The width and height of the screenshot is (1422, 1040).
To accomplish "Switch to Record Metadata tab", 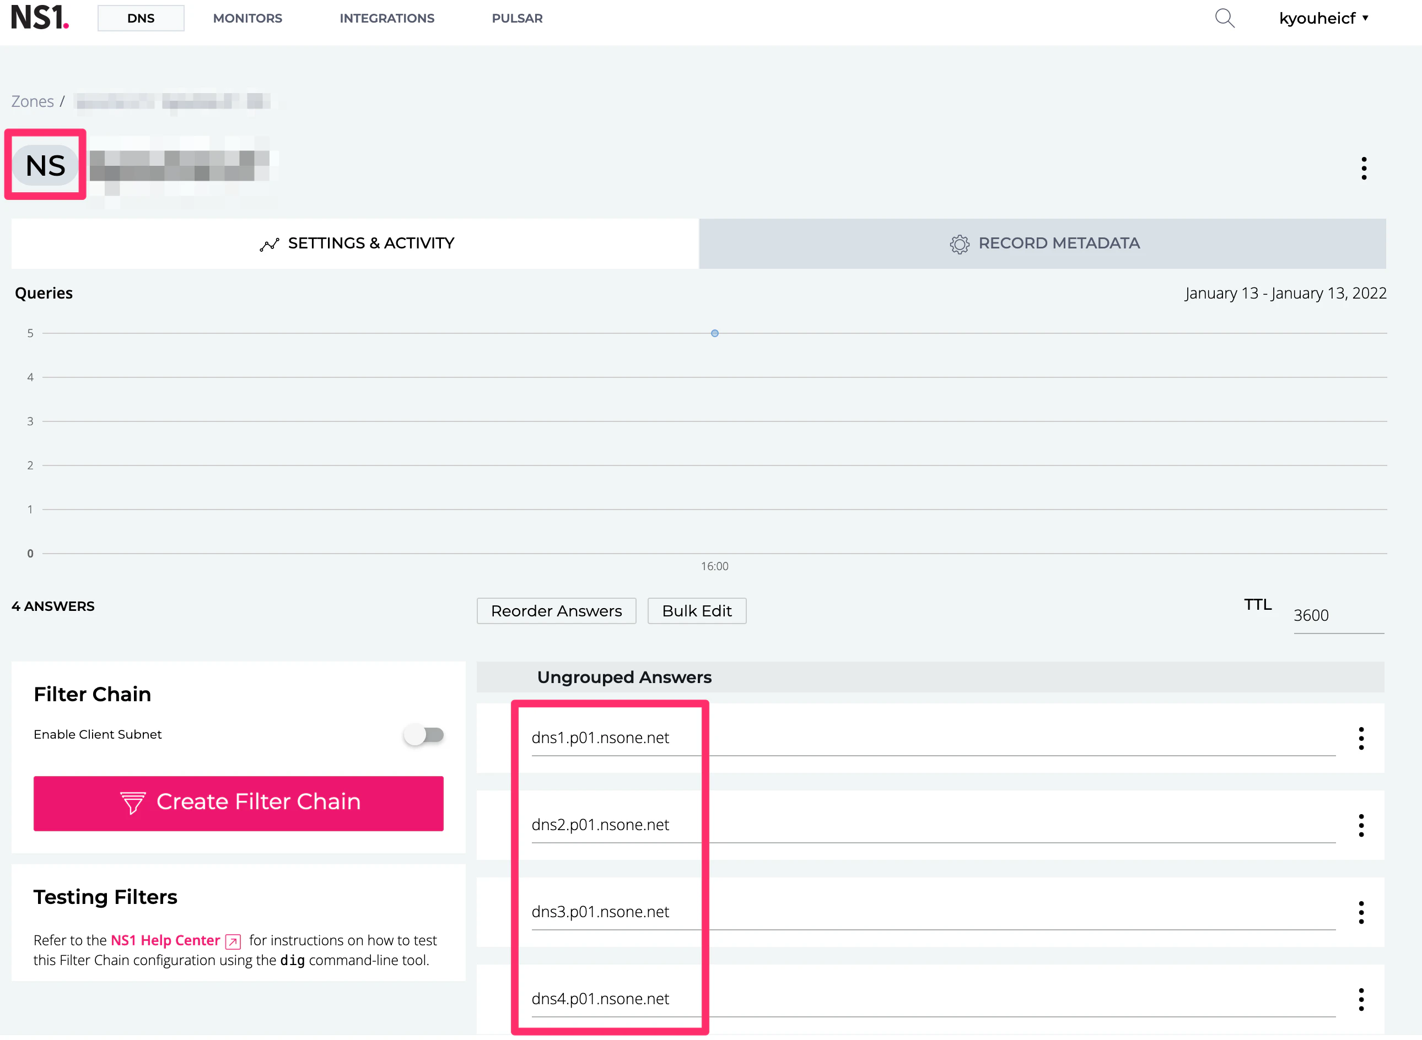I will tap(1042, 243).
